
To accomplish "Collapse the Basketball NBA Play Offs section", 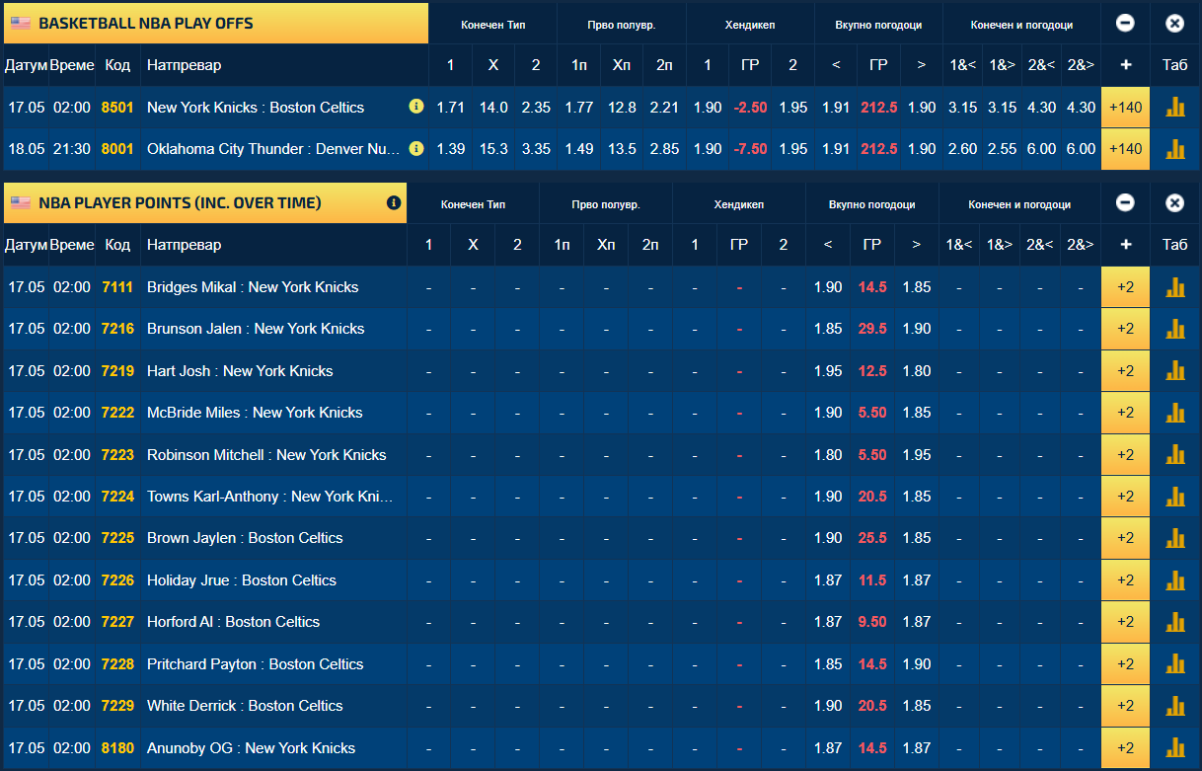I will coord(1125,24).
